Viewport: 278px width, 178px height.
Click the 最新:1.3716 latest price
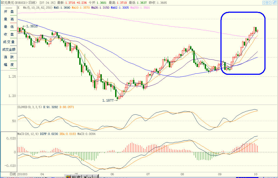(66, 3)
